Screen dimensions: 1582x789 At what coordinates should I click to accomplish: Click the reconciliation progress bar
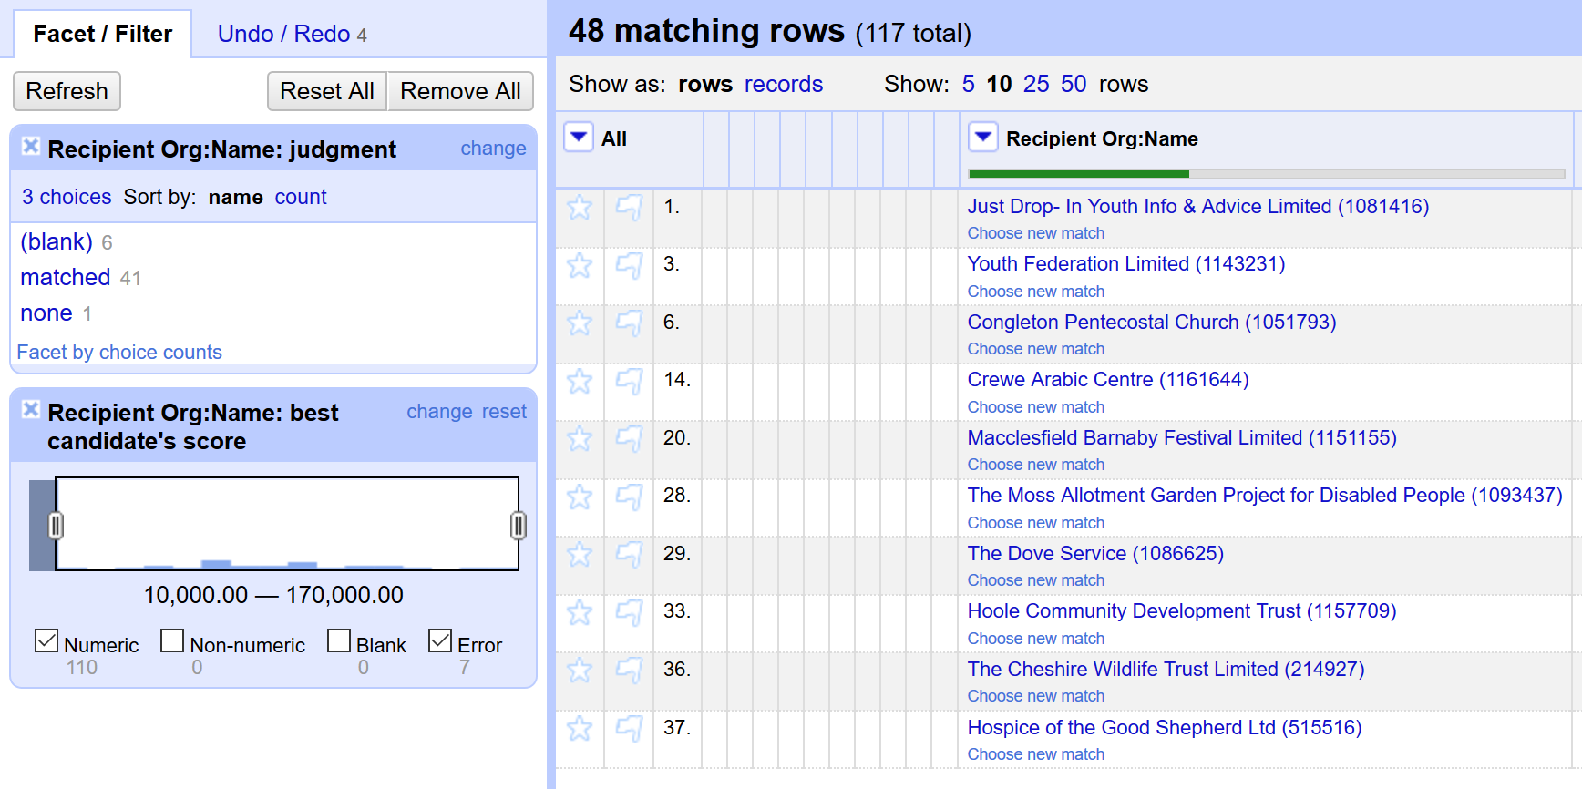[1267, 173]
